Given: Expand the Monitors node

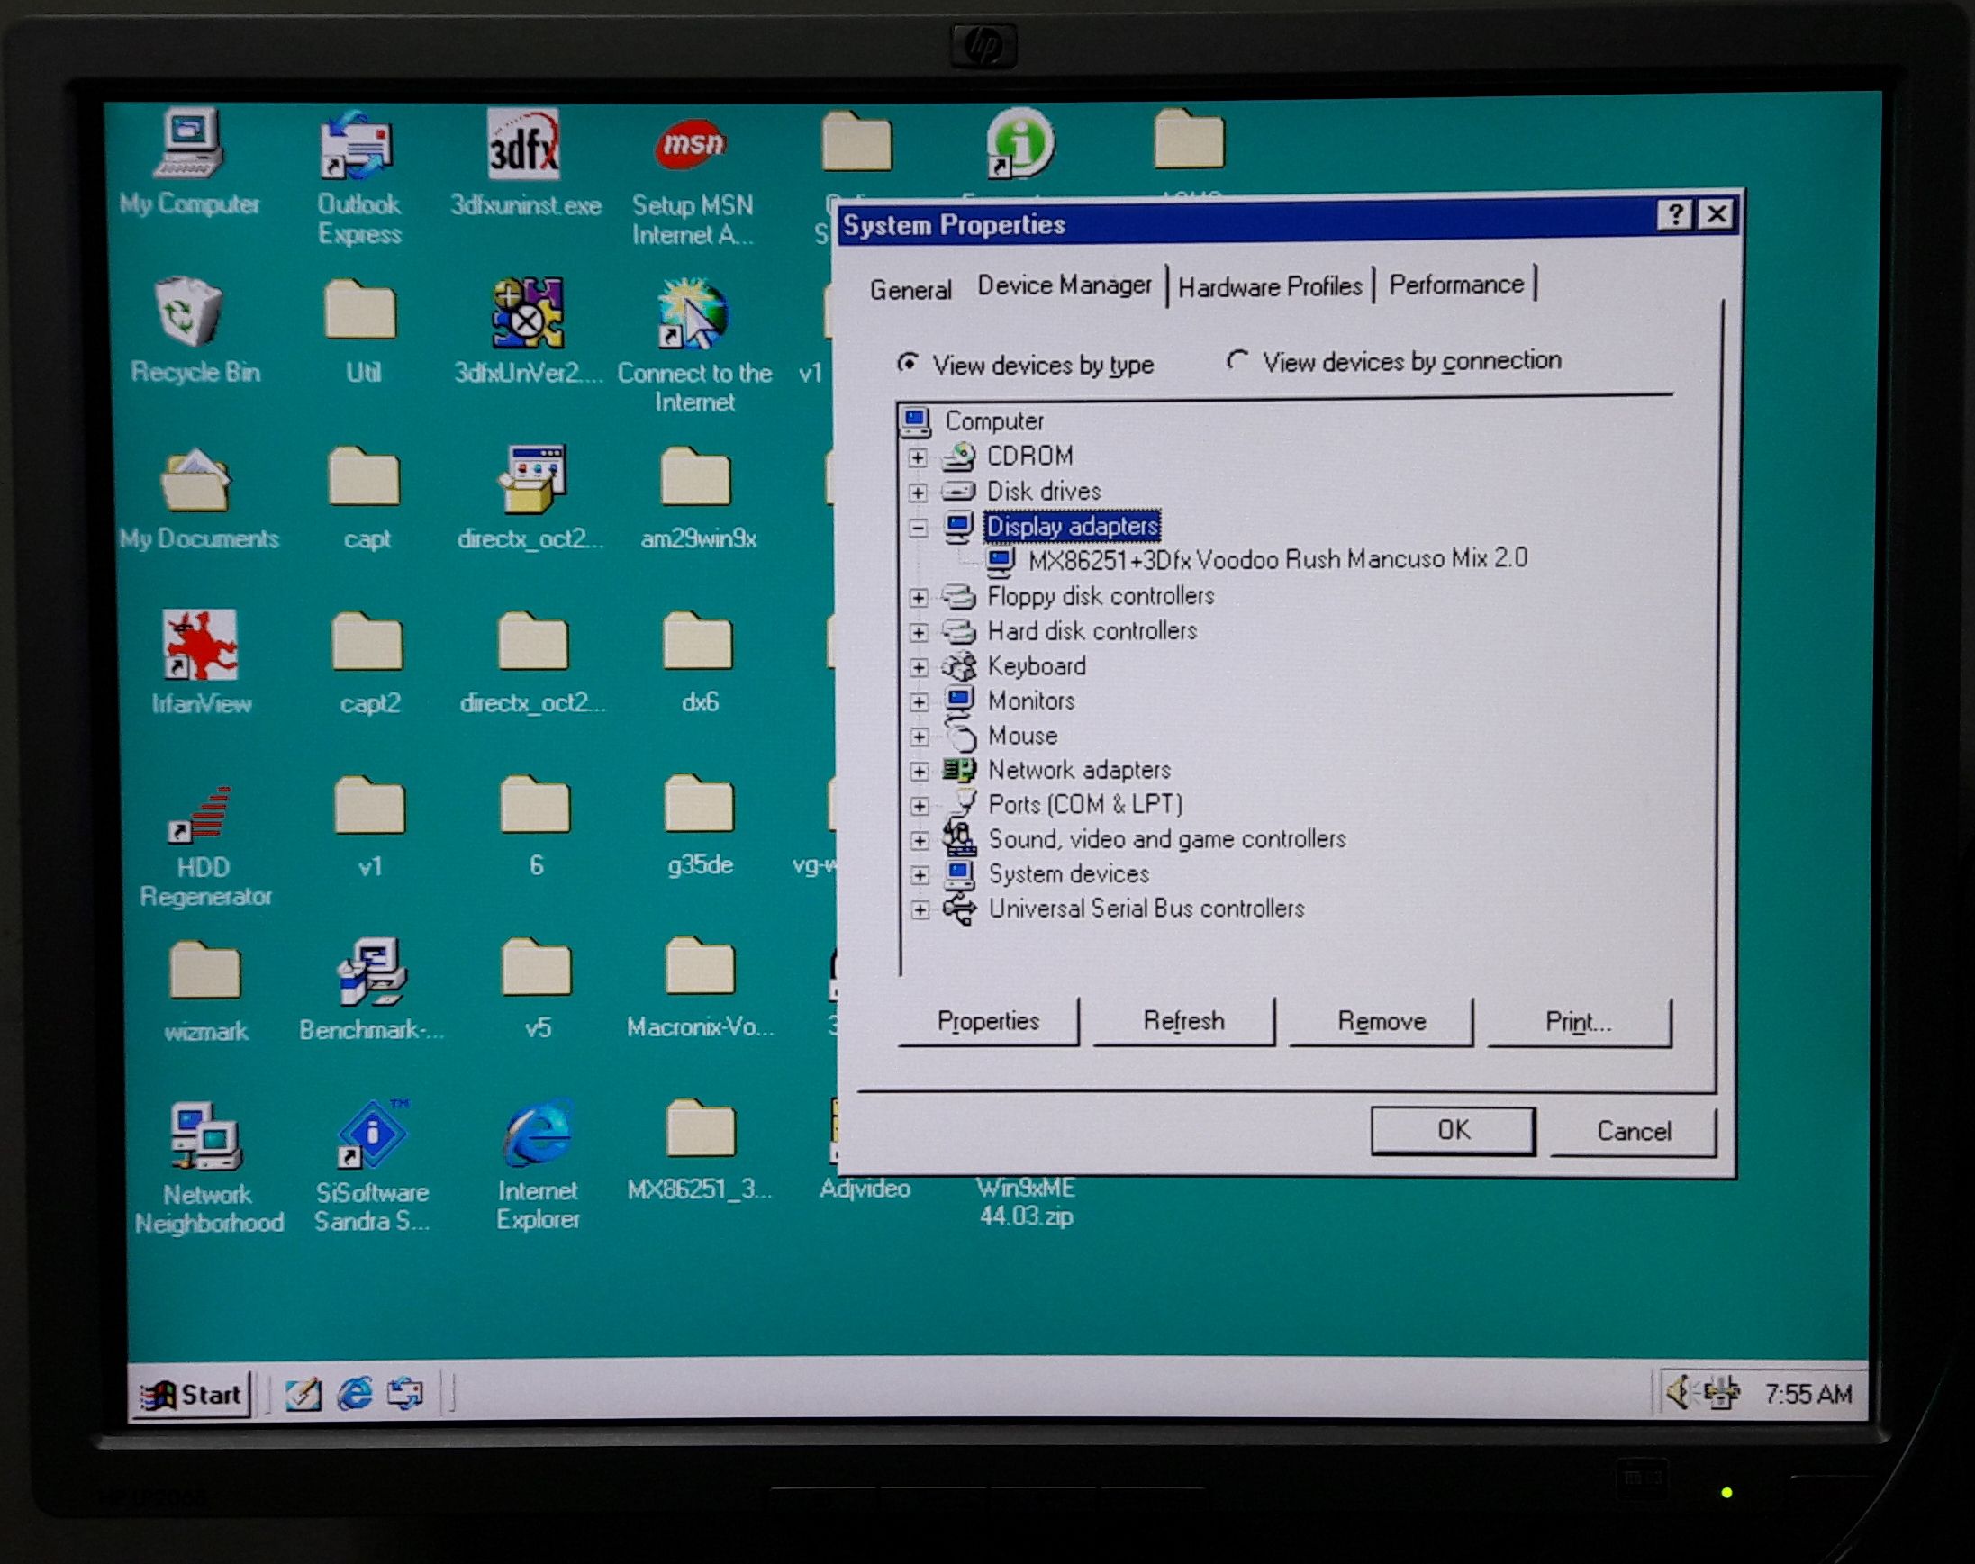Looking at the screenshot, I should (x=919, y=702).
